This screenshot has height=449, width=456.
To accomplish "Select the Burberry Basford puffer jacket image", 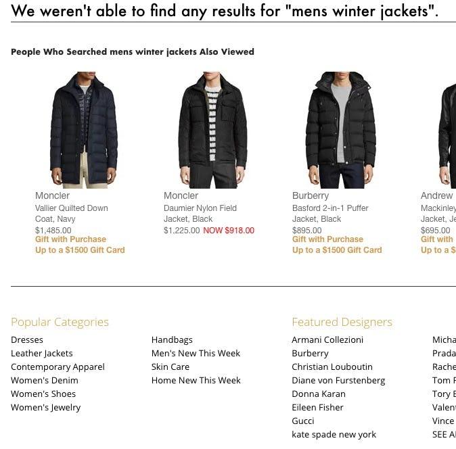I will click(340, 130).
